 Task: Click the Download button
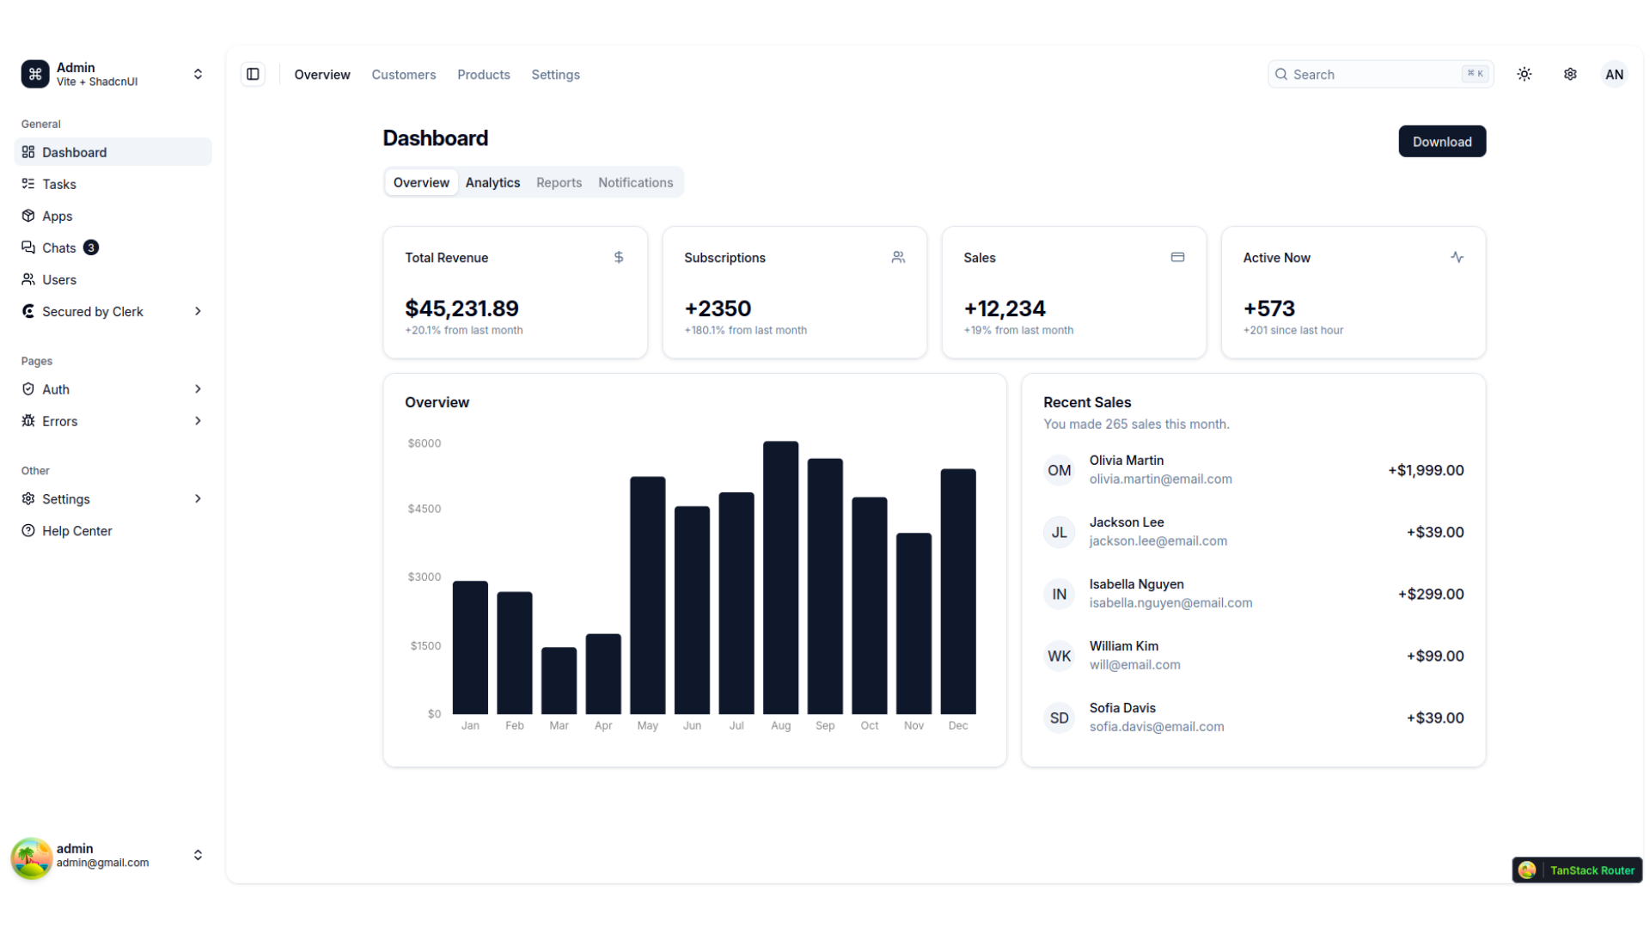click(1441, 142)
